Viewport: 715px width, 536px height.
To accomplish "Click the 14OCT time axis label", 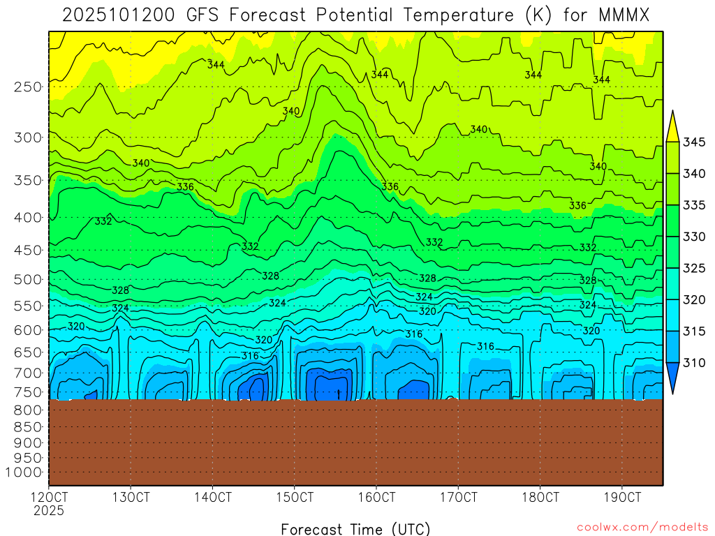I will pos(213,497).
